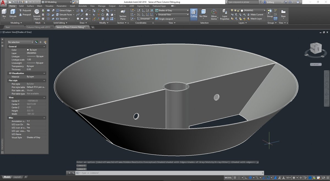The height and width of the screenshot is (181, 330).
Task: Toggle the Culling selection option
Action: (194, 14)
